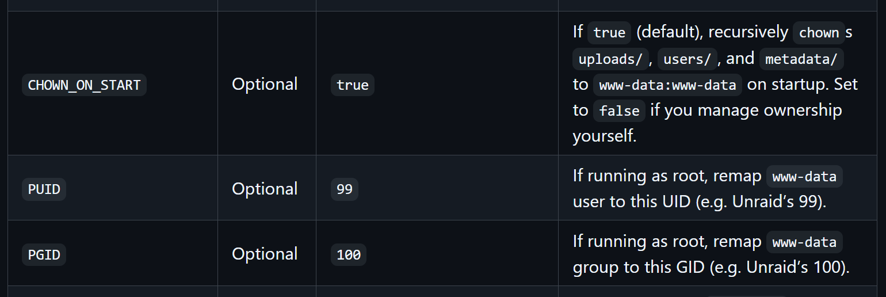
Task: Click the default value "true" code cell
Action: [x=352, y=85]
